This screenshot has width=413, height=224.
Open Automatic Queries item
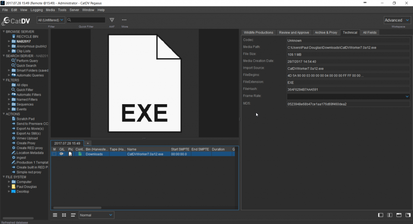pyautogui.click(x=30, y=75)
